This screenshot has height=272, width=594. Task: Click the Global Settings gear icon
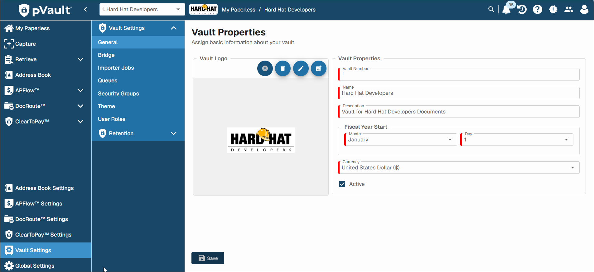click(9, 266)
